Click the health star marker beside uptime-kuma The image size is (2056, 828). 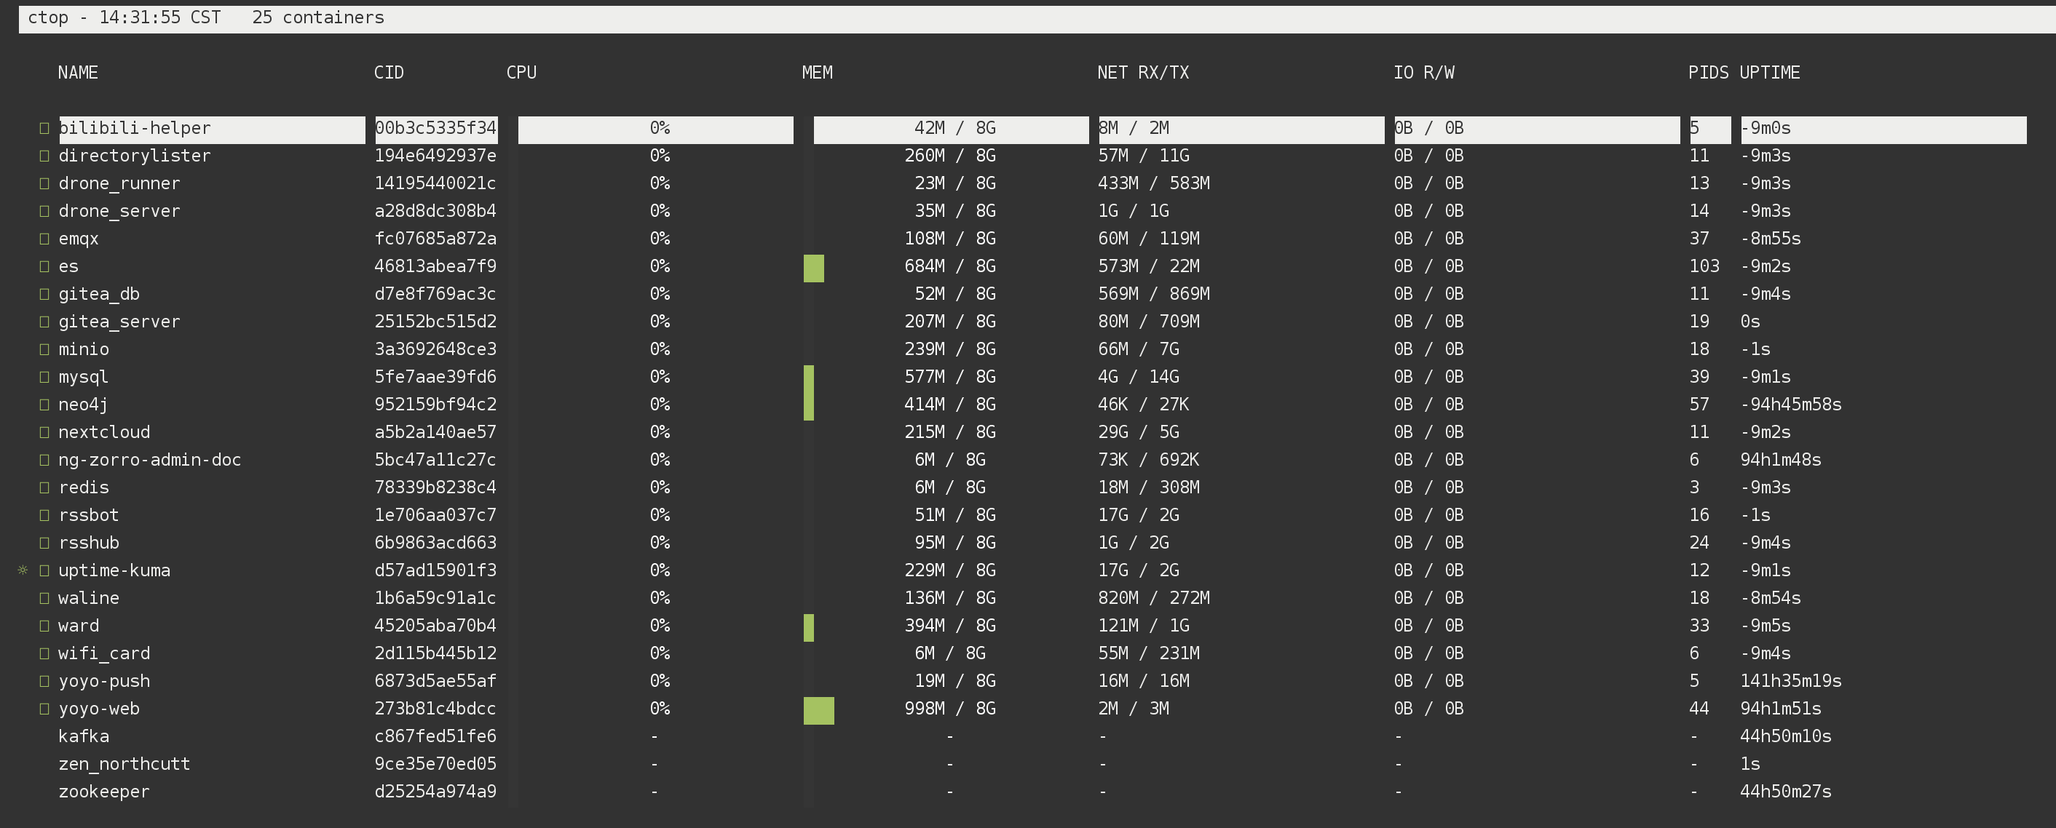(x=23, y=570)
